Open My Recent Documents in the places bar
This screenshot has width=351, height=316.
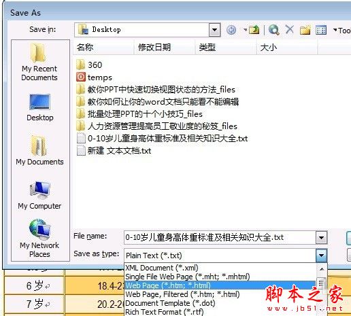[x=39, y=62]
